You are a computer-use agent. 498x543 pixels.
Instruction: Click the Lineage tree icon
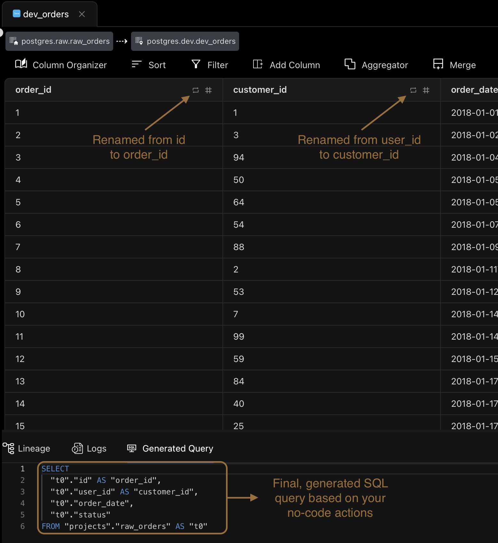(8, 448)
